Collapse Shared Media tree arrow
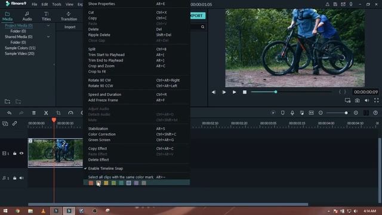Screen dimensions: 382x215 [48, 36]
